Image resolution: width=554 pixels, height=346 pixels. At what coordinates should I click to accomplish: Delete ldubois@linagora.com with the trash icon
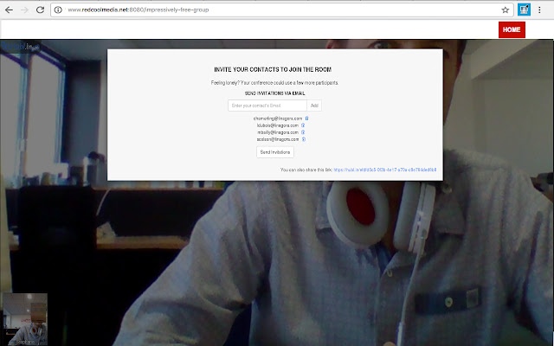pyautogui.click(x=303, y=125)
